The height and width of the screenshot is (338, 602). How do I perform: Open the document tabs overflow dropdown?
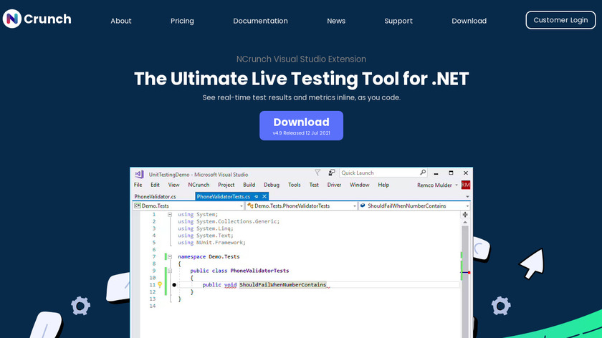point(467,196)
